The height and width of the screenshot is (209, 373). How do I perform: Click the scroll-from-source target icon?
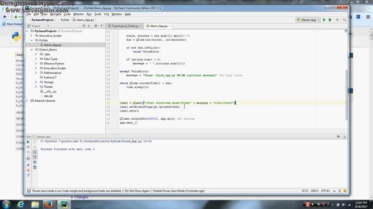84,26
